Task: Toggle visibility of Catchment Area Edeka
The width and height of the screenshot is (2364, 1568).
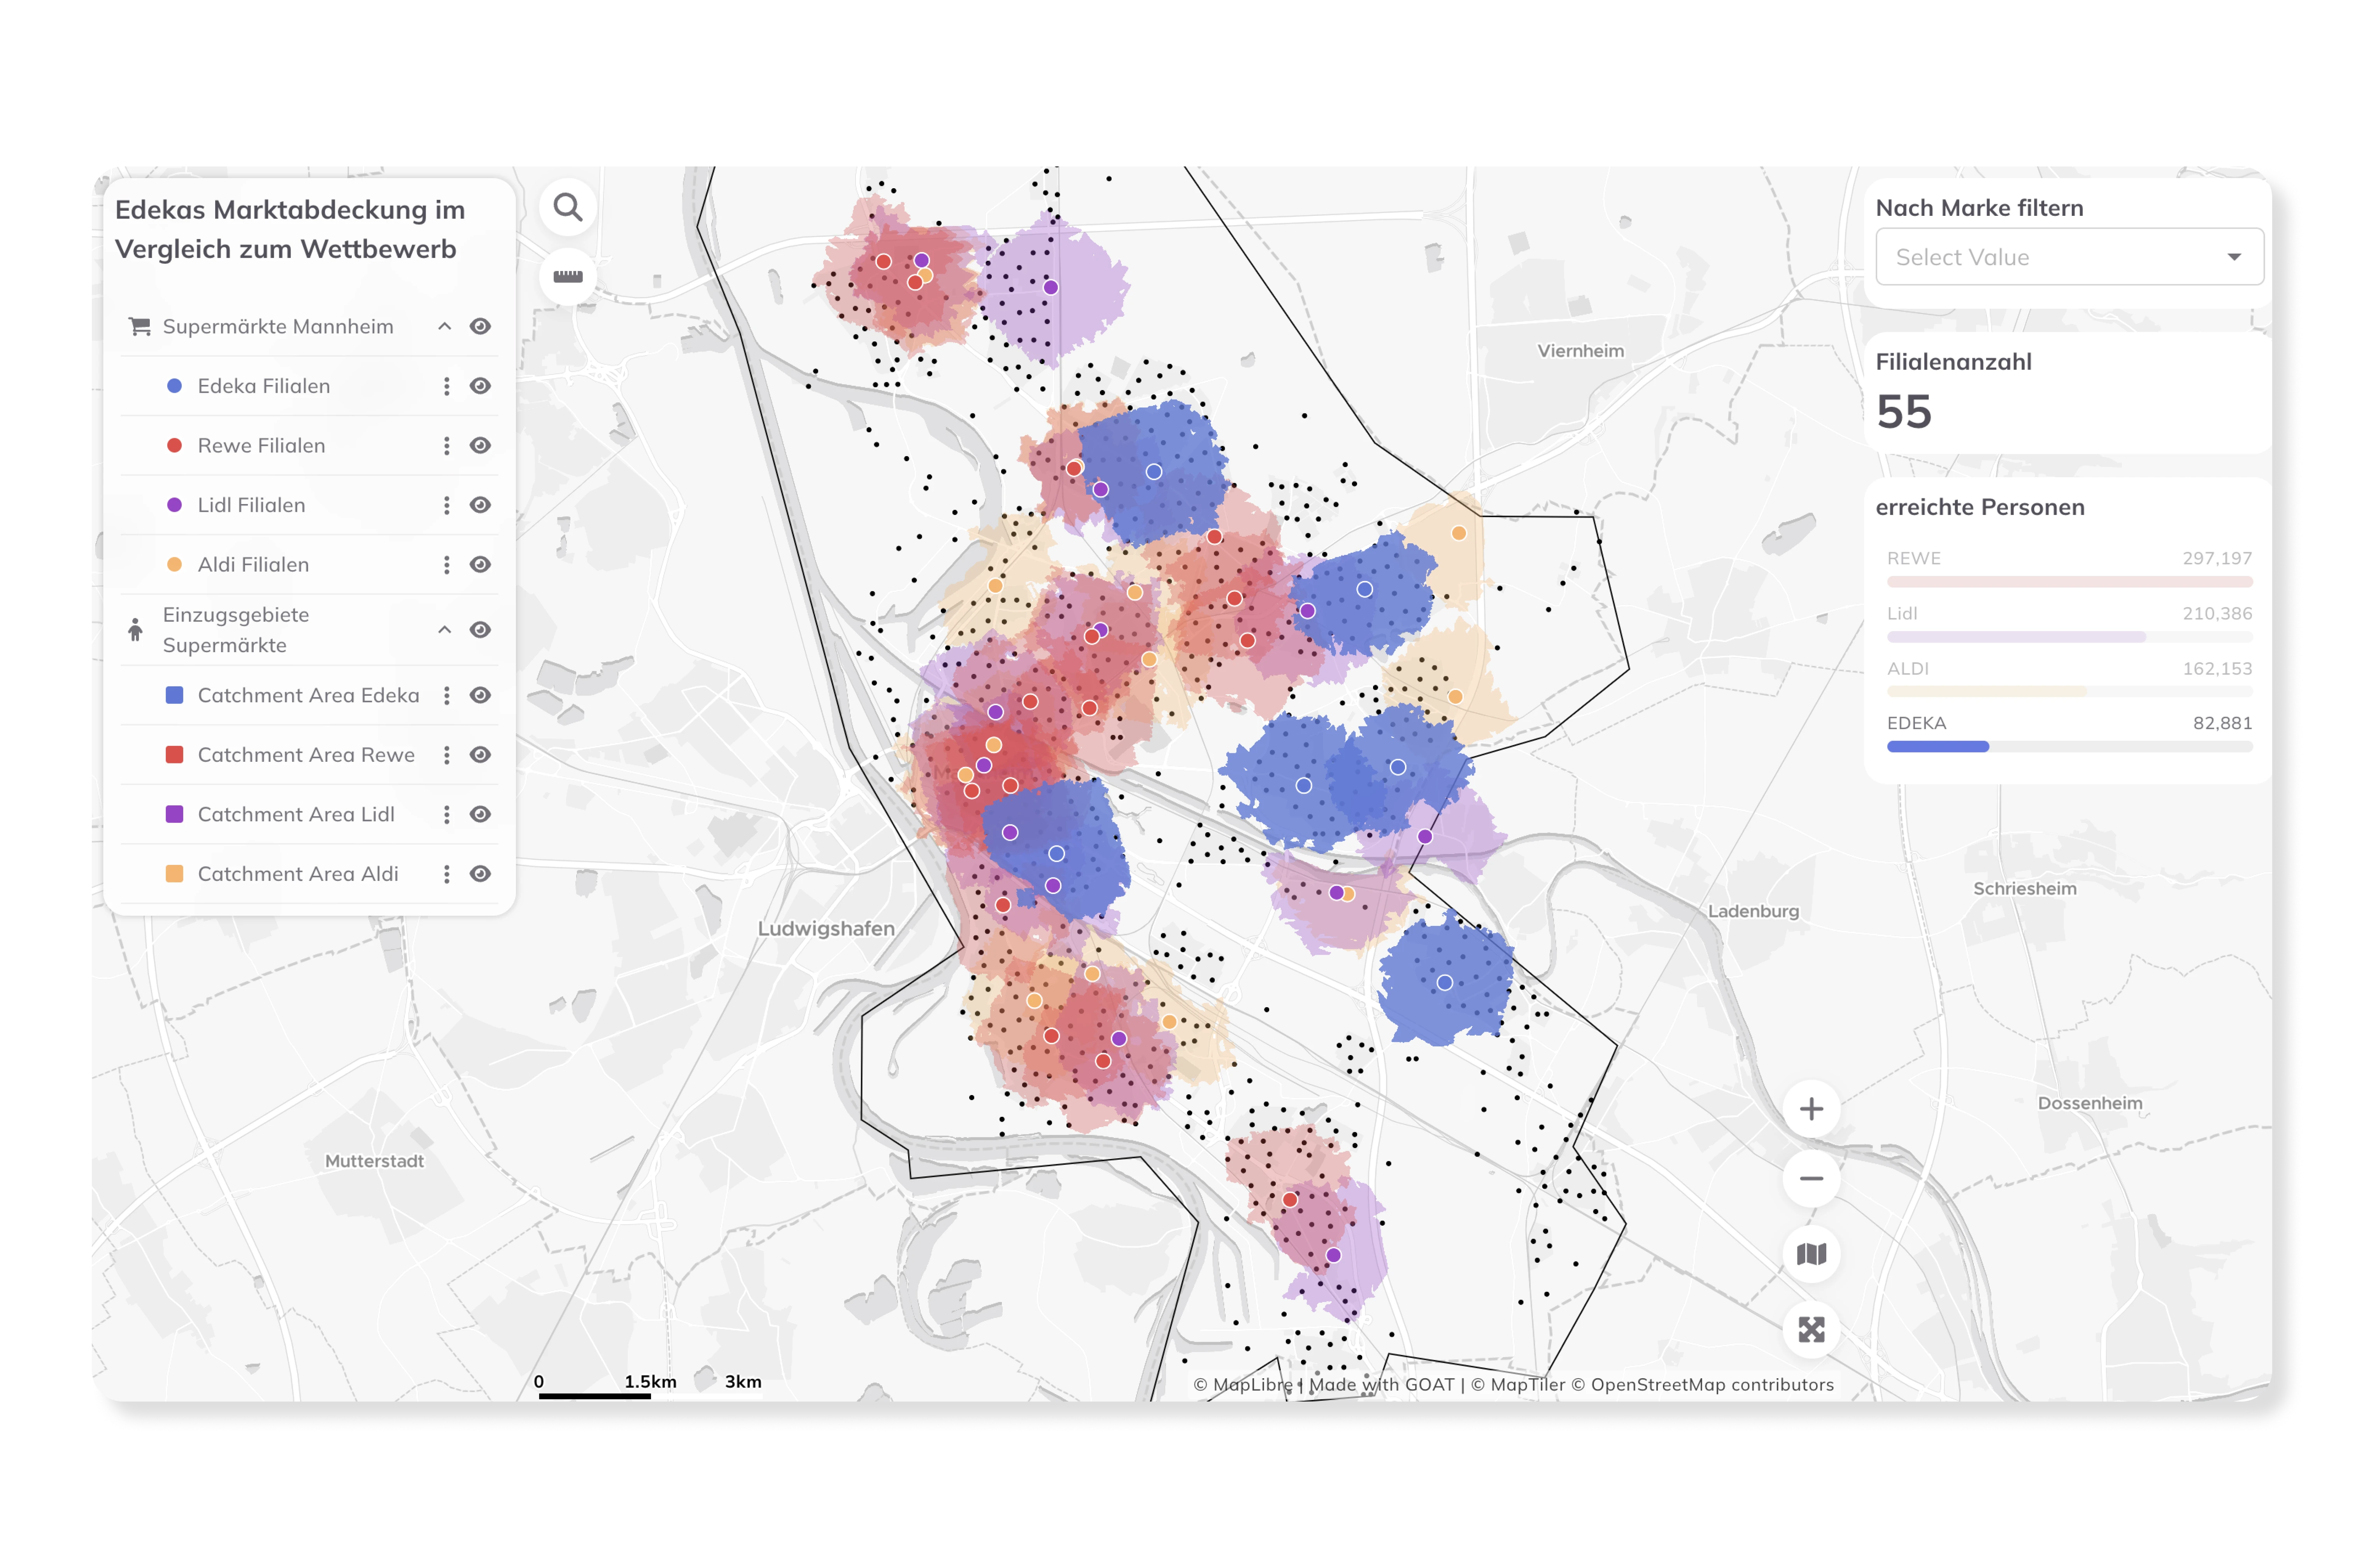Action: 480,695
